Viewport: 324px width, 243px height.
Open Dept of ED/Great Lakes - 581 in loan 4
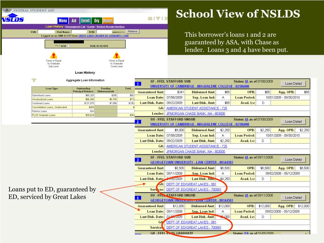(x=191, y=222)
